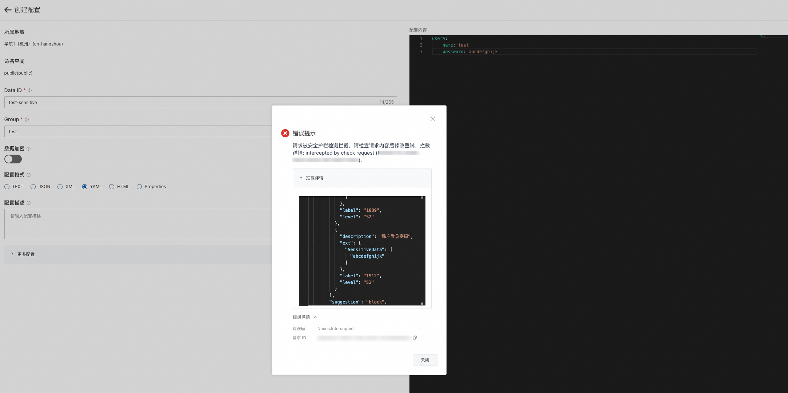
Task: Click the help icon beside 数据加密
Action: click(x=29, y=148)
